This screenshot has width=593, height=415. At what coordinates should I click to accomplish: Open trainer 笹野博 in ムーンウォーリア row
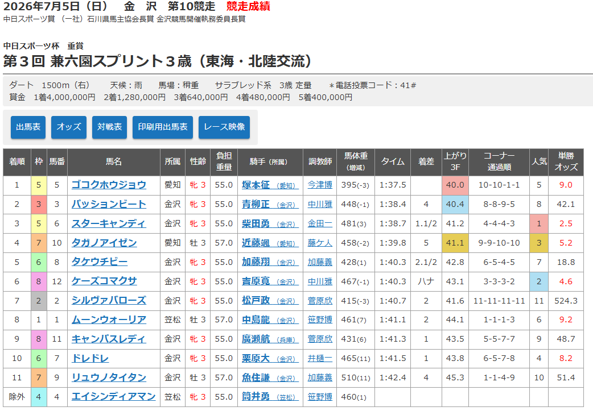[x=320, y=320]
